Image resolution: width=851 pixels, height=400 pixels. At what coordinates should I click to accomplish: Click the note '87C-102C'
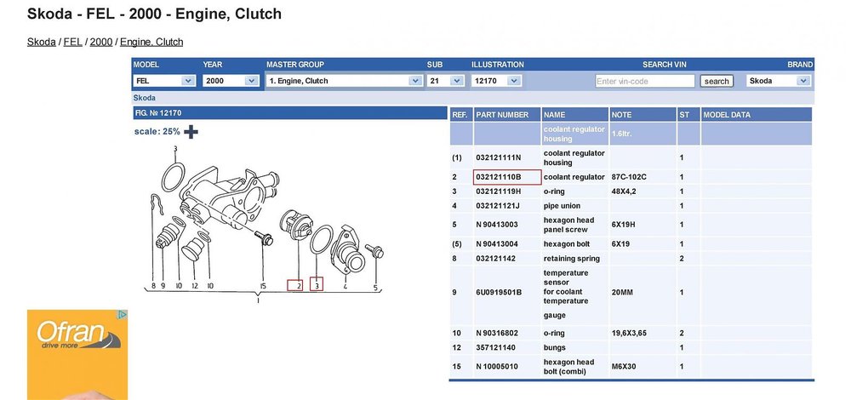[x=629, y=177]
